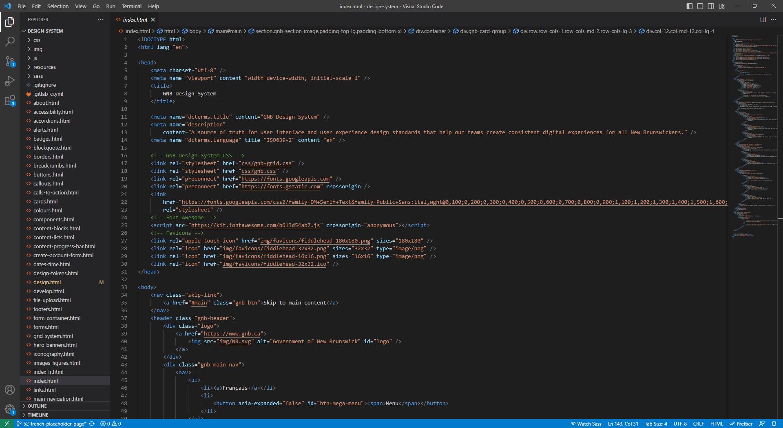Image resolution: width=783 pixels, height=428 pixels.
Task: Open the Terminal menu
Action: tap(131, 6)
